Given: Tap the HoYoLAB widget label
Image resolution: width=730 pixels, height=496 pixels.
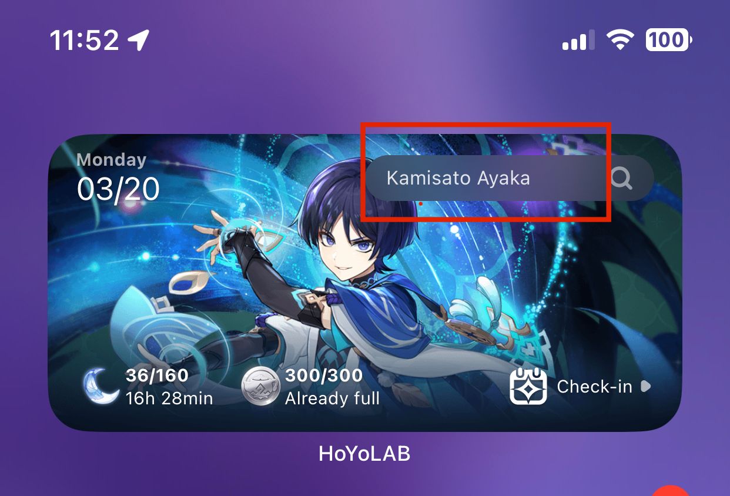Looking at the screenshot, I should point(364,453).
